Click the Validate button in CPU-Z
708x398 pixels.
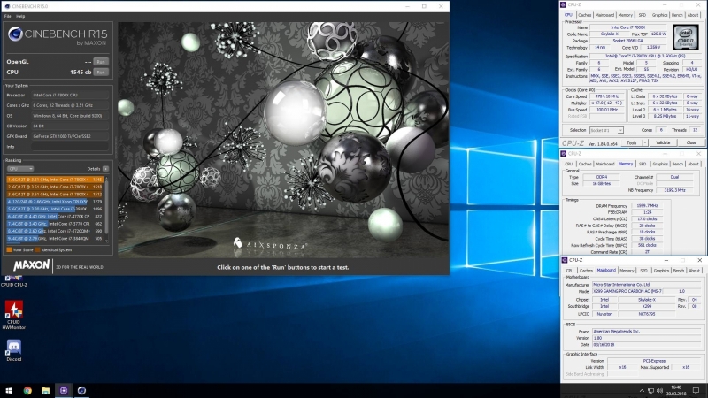[x=662, y=142]
